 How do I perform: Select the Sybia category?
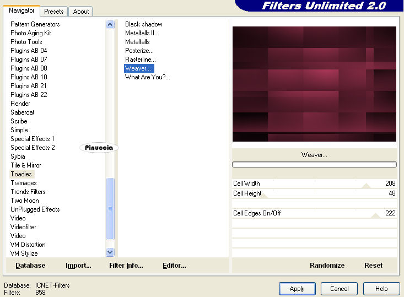(18, 156)
